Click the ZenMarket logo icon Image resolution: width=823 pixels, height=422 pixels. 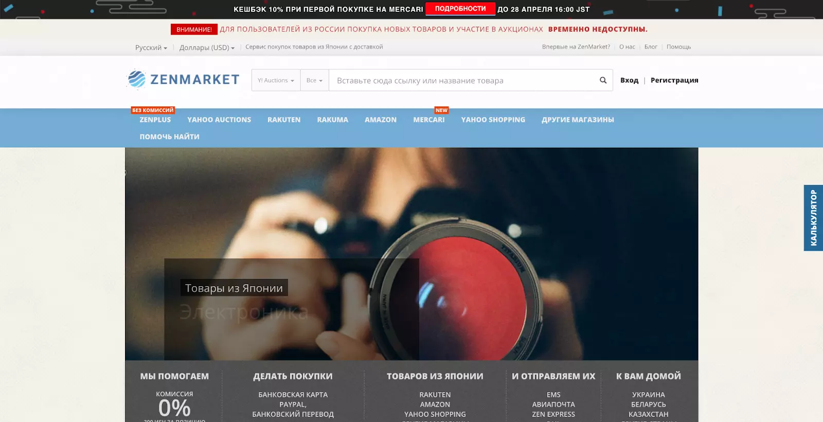(x=137, y=79)
